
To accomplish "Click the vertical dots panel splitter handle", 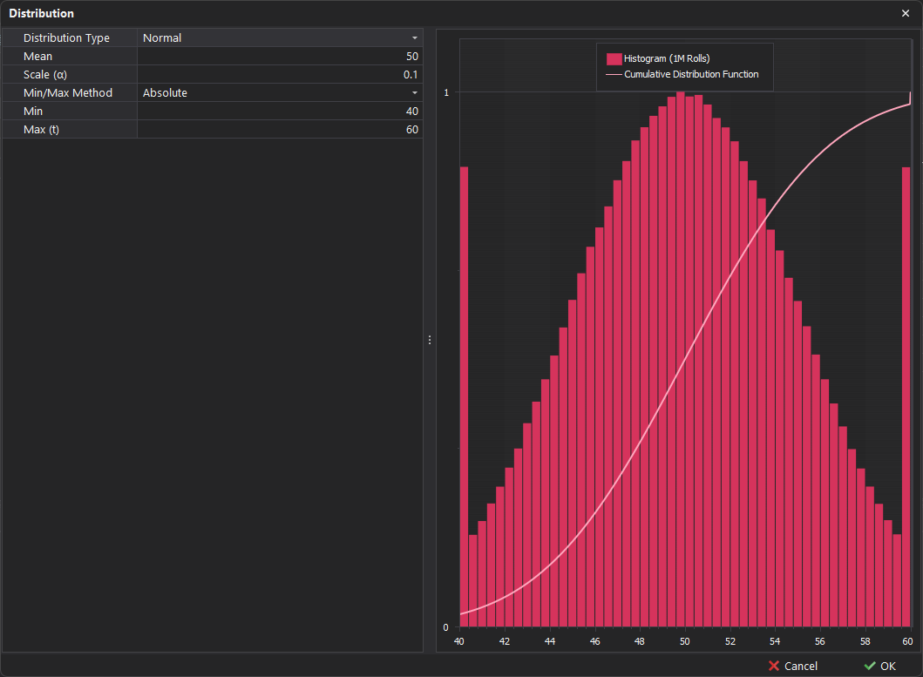I will click(x=430, y=340).
